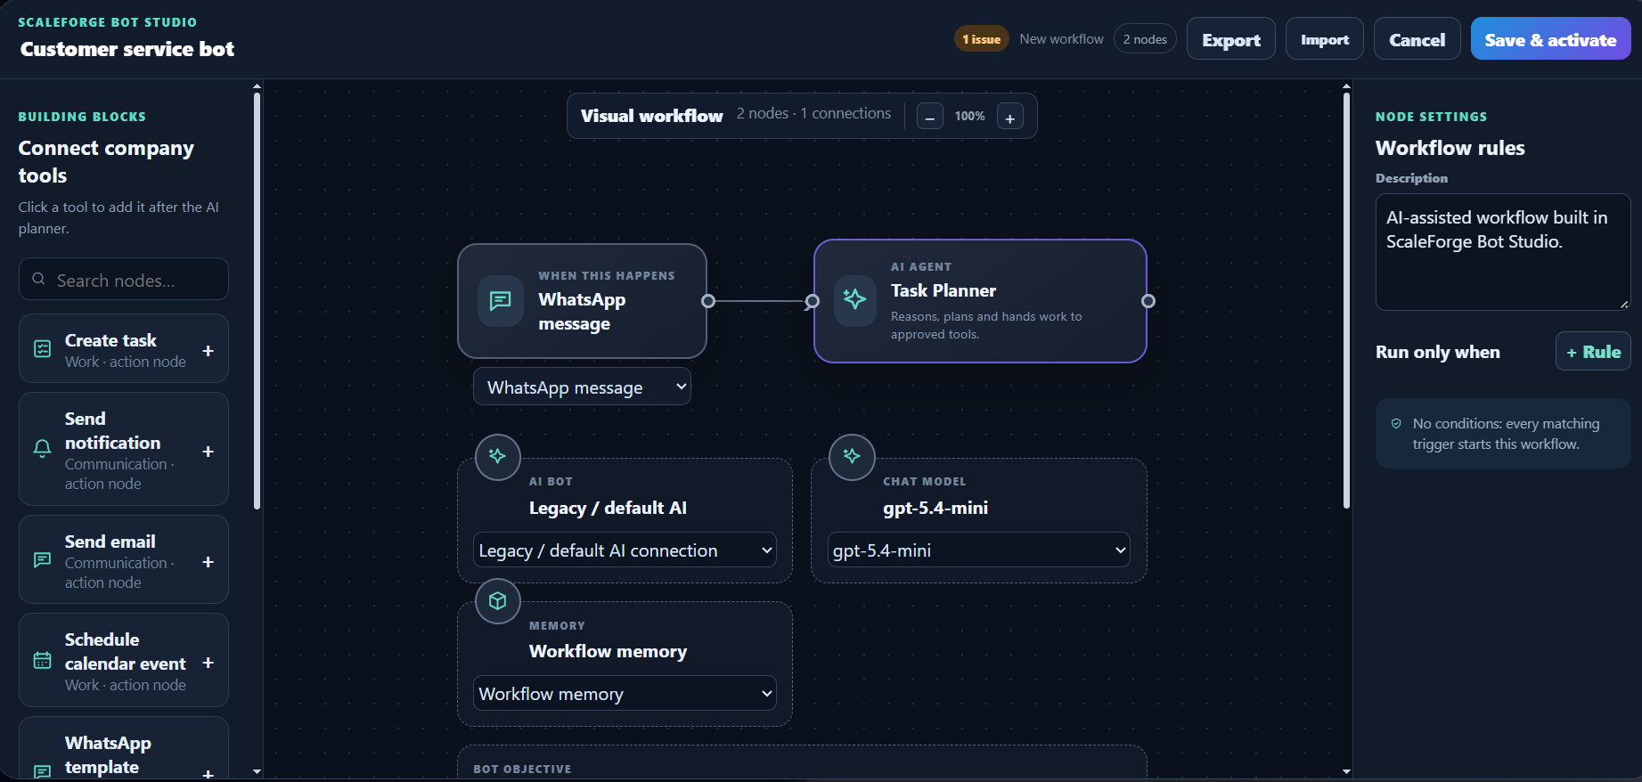Click the WhatsApp message trigger chat icon
This screenshot has height=782, width=1642.
pyautogui.click(x=501, y=301)
